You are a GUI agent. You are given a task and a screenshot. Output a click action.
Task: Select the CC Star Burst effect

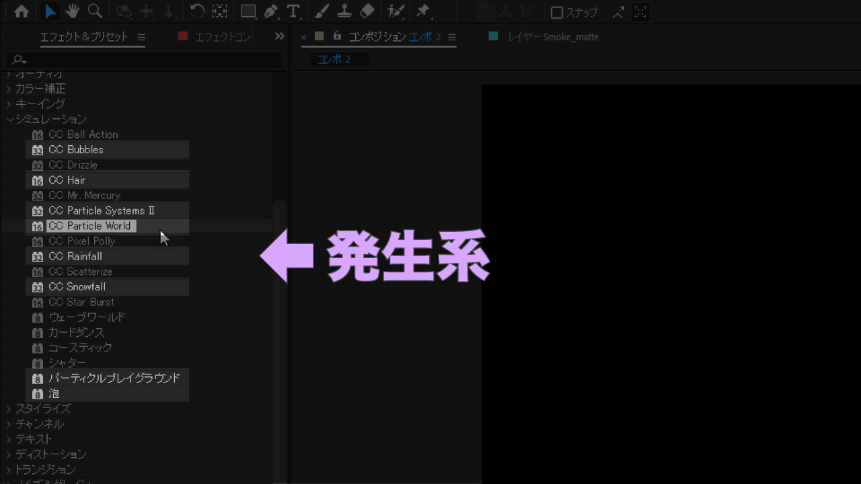coord(81,302)
